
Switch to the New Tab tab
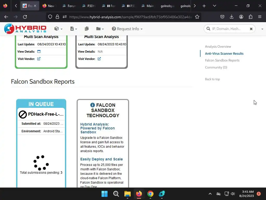(49, 6)
